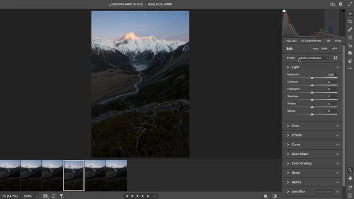
Task: Toggle visibility of Color panel edits
Action: 337,126
